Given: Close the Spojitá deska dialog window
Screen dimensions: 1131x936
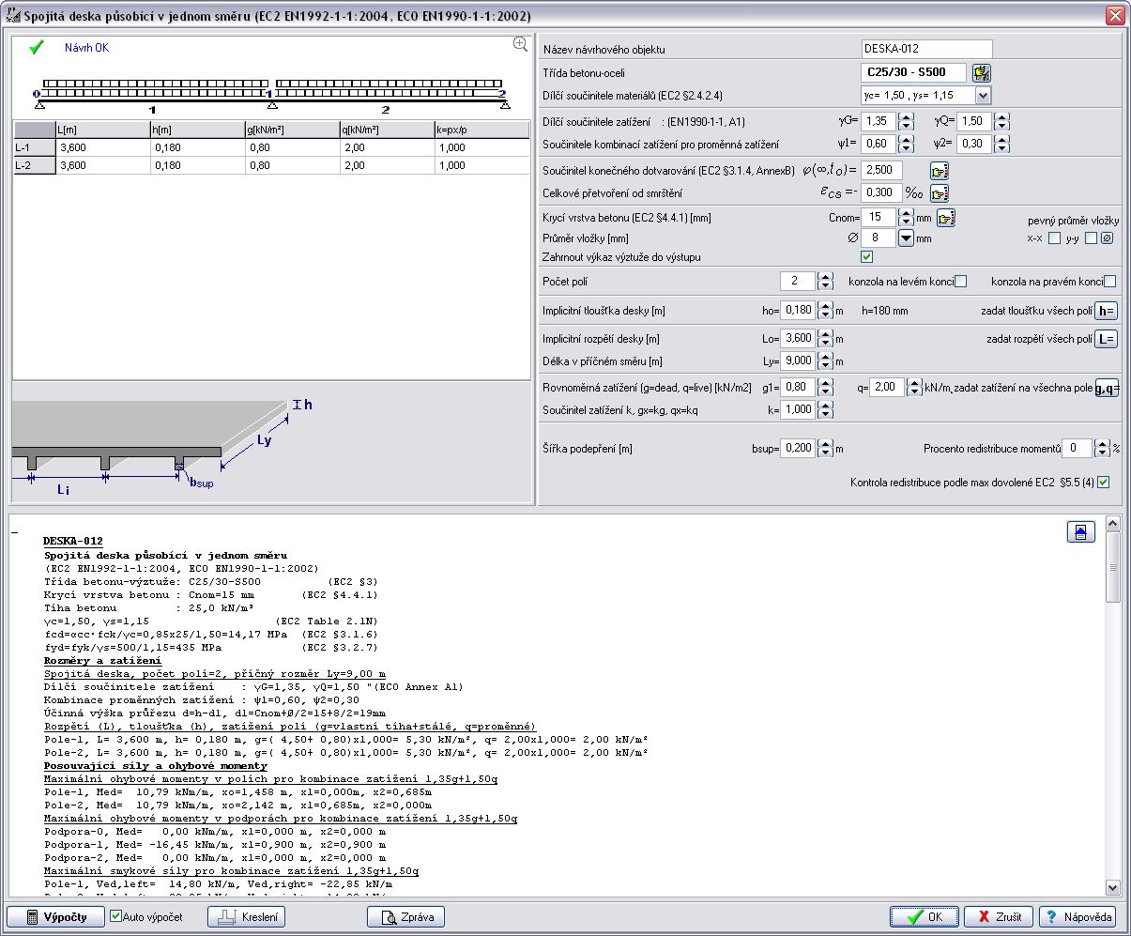Looking at the screenshot, I should click(x=1114, y=15).
